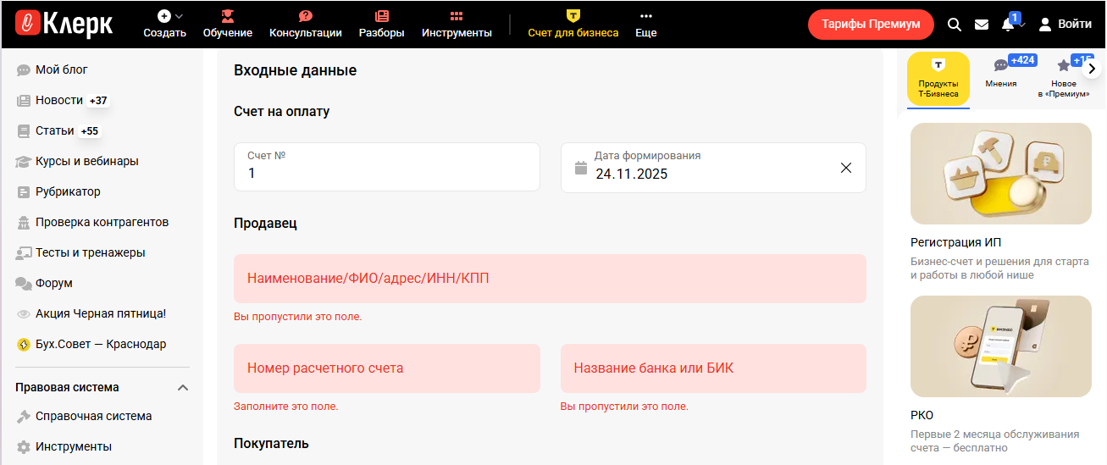Open the Еще more menu
Screen dimensions: 1107x465
click(x=645, y=25)
